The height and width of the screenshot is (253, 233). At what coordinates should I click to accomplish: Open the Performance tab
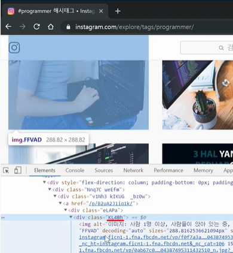click(168, 170)
